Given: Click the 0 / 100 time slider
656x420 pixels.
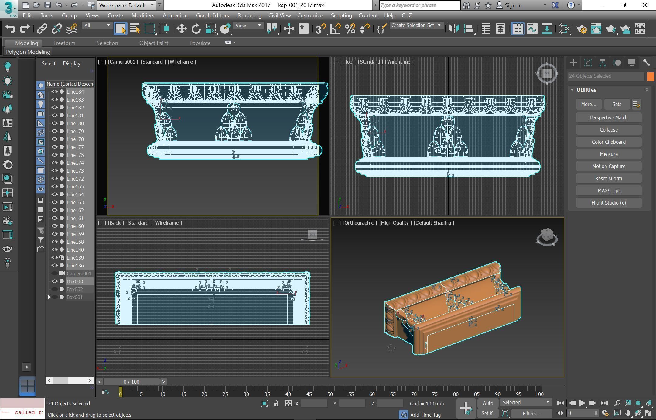Looking at the screenshot, I should point(132,381).
